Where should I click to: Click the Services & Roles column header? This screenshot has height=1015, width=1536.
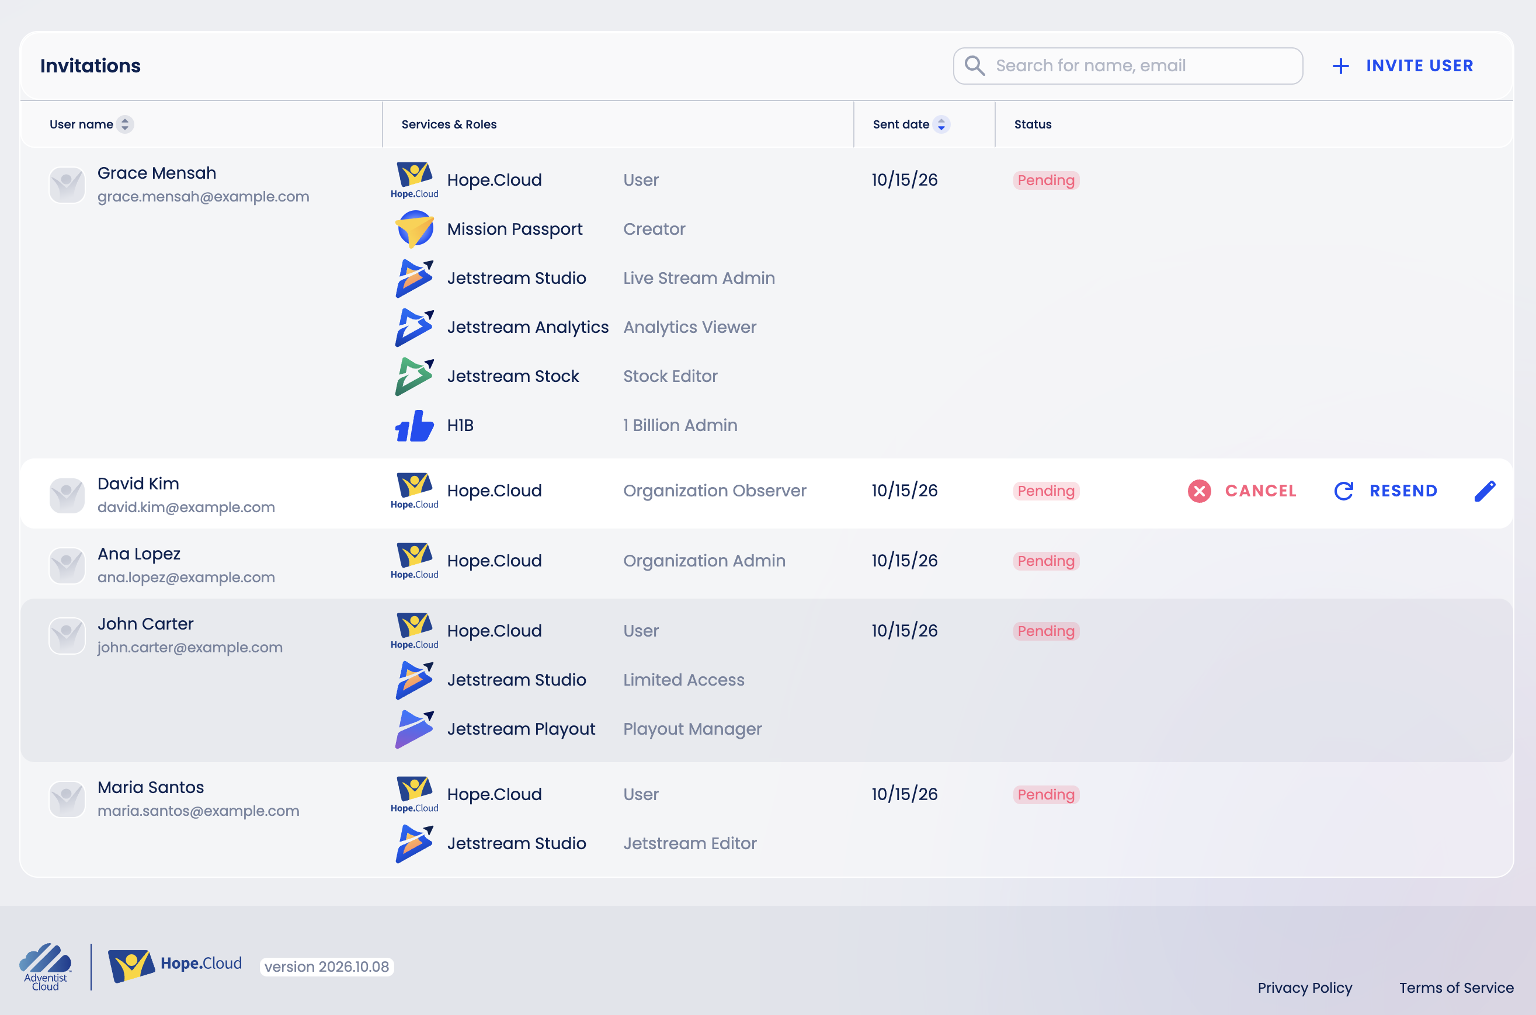coord(449,124)
